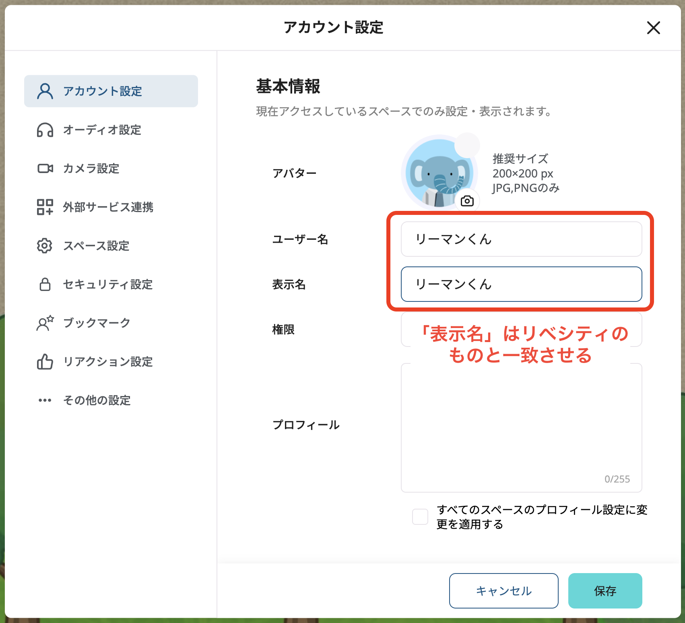Viewport: 685px width, 623px height.
Task: Click the security settings lock icon
Action: point(44,285)
